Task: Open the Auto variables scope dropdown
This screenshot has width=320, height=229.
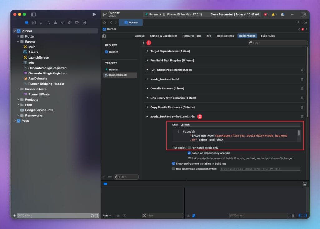Action: [x=107, y=216]
